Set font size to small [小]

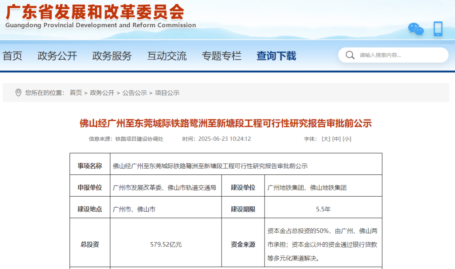point(347,139)
